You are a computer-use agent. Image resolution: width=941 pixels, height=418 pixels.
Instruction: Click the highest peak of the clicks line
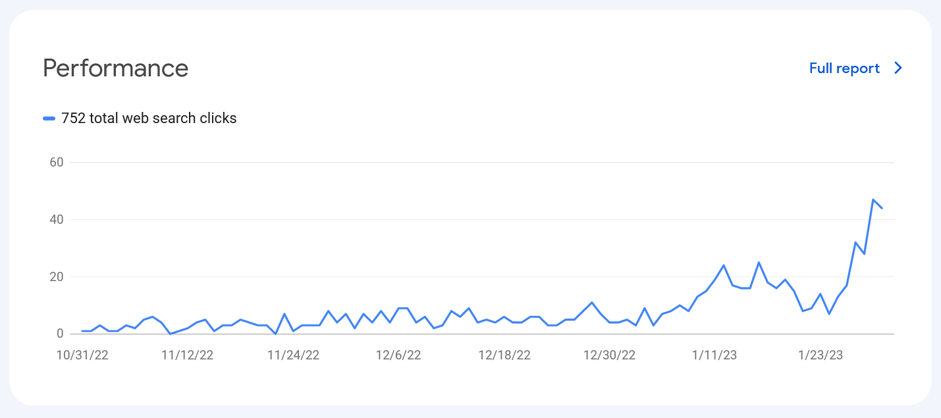(x=873, y=199)
